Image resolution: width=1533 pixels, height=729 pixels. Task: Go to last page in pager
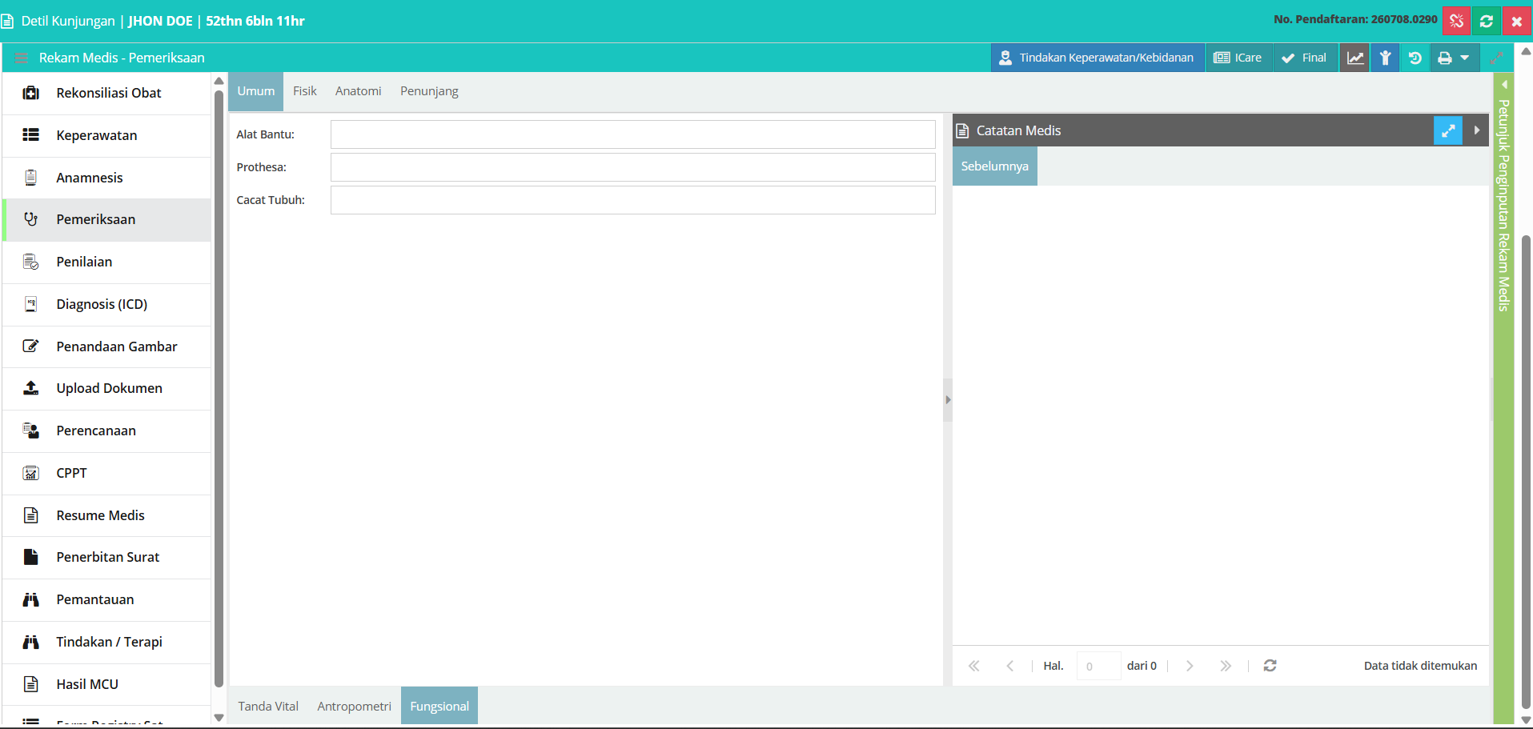coord(1226,666)
